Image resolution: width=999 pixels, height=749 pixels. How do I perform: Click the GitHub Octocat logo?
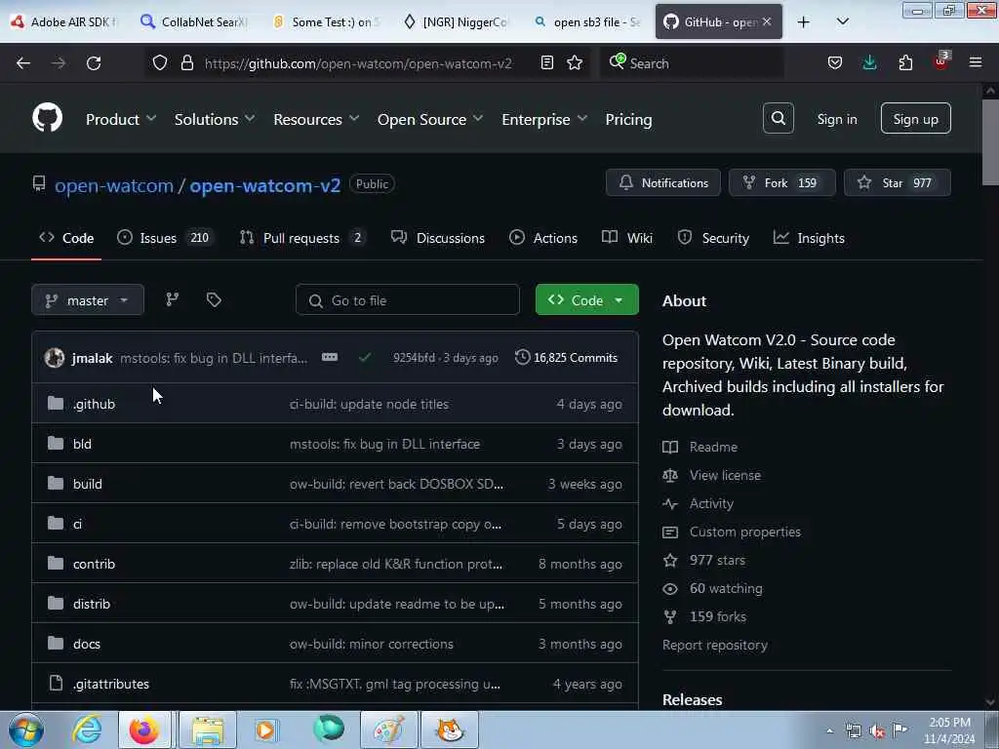click(47, 118)
